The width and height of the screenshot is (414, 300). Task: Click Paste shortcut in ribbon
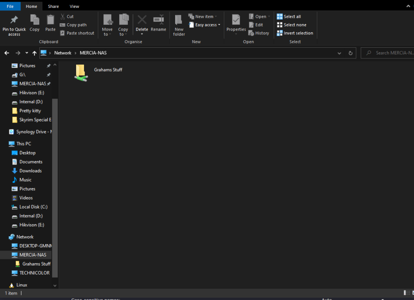pyautogui.click(x=77, y=33)
